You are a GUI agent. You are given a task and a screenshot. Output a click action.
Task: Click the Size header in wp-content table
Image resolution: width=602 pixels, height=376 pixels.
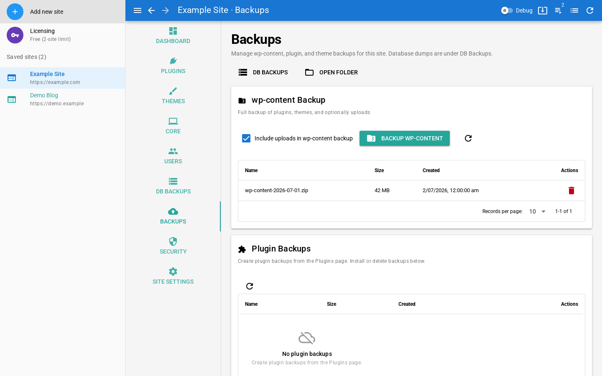coord(379,170)
